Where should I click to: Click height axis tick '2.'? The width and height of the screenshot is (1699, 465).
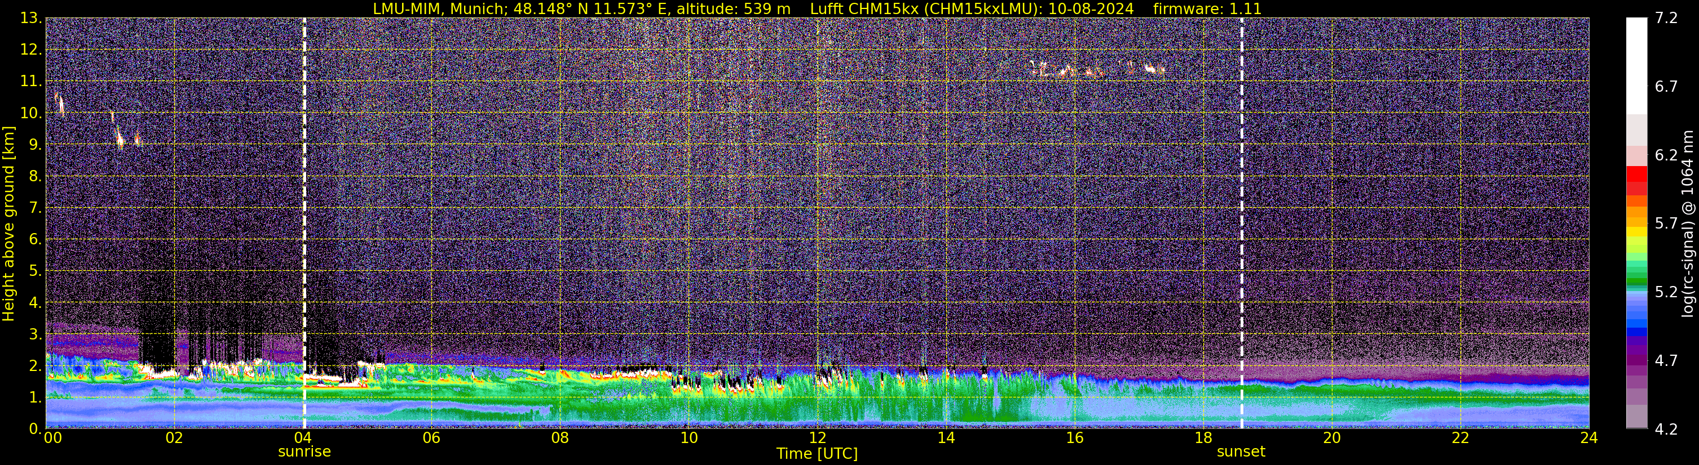coord(36,365)
